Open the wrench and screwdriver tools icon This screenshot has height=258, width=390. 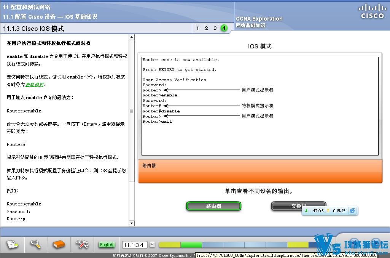tap(82, 244)
